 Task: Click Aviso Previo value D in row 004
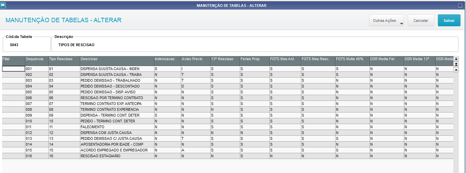196,86
